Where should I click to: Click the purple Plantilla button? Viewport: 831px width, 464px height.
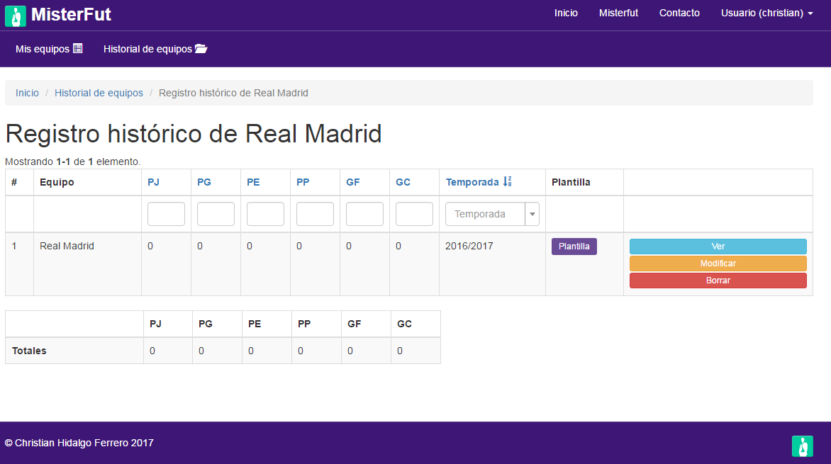pyautogui.click(x=574, y=247)
